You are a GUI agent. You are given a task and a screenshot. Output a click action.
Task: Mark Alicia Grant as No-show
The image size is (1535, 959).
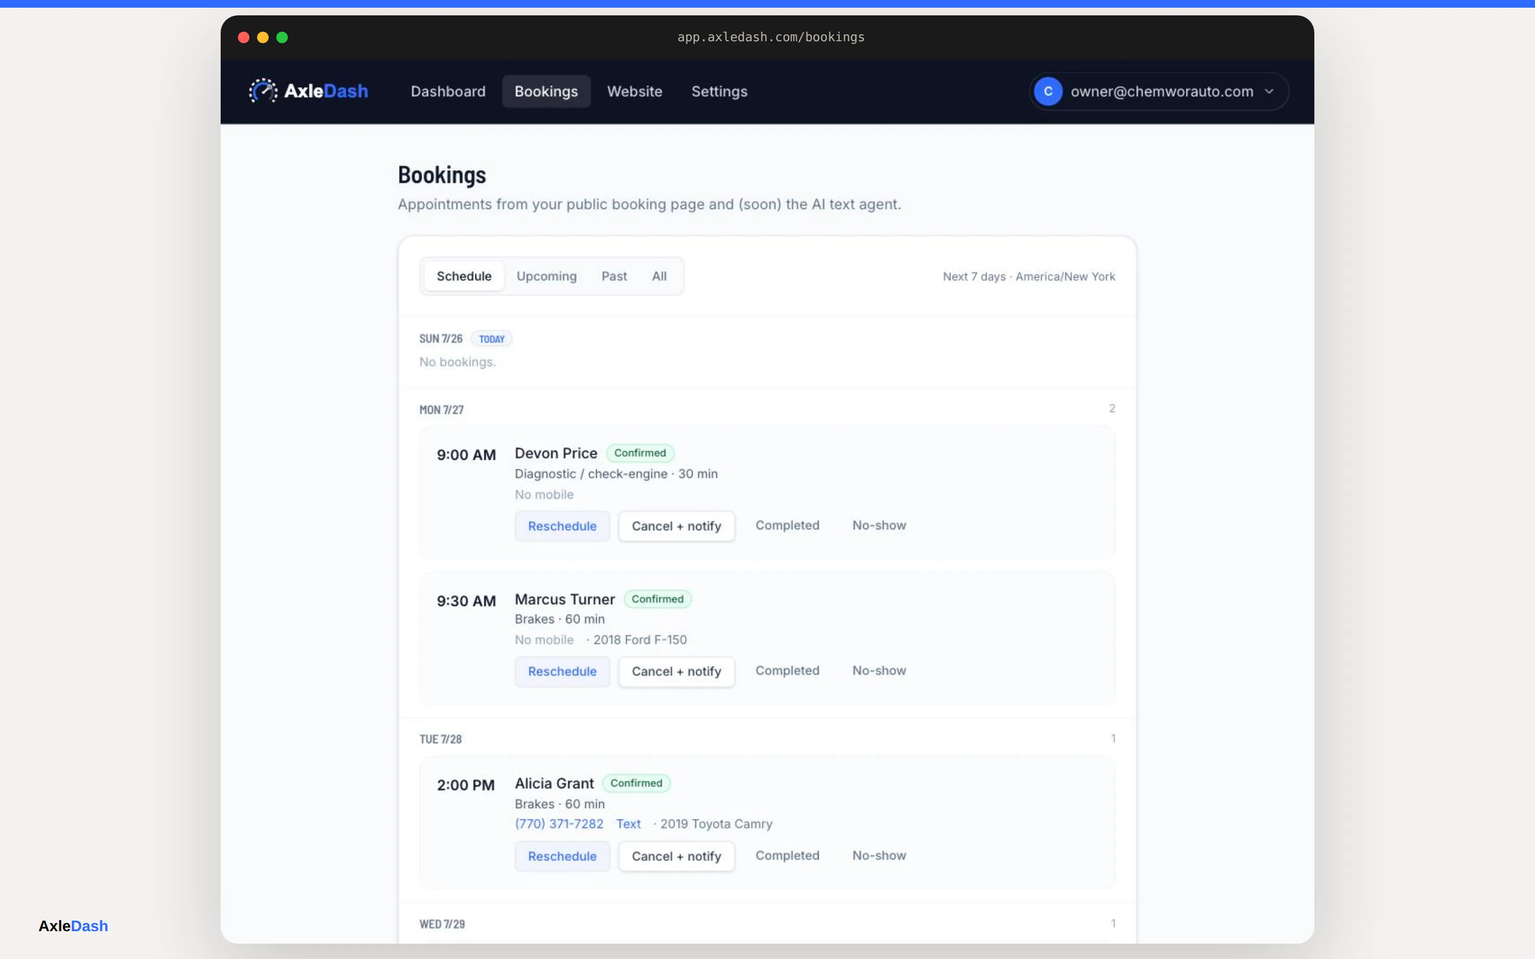[879, 855]
